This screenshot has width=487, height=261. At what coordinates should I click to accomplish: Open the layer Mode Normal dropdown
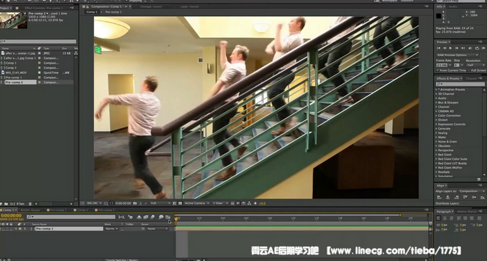pyautogui.click(x=112, y=229)
